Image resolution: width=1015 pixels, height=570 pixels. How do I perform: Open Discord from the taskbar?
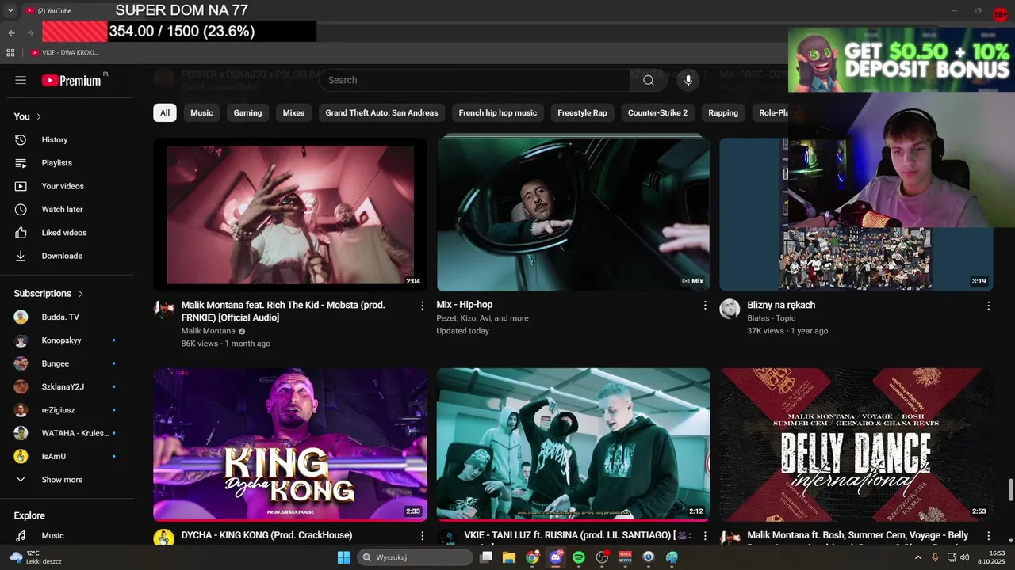[556, 557]
